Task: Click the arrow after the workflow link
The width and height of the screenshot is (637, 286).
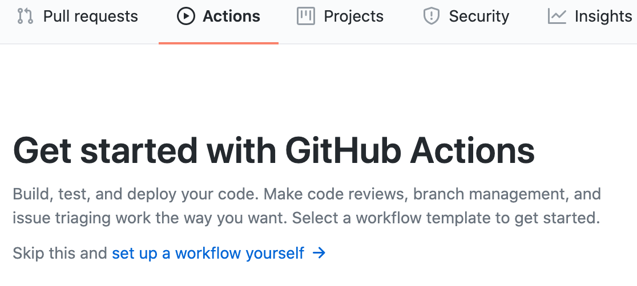Action: pos(320,253)
